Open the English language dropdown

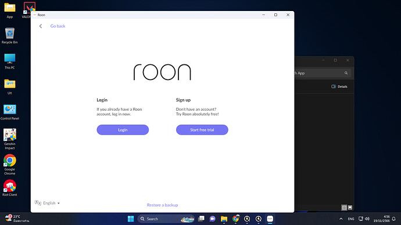point(51,203)
